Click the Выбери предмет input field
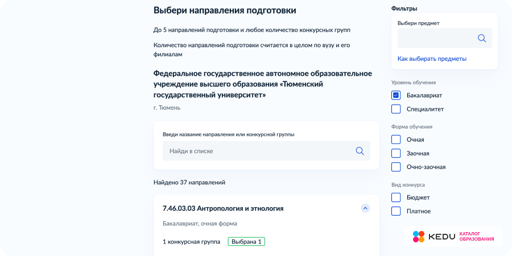512x256 pixels. click(x=435, y=38)
